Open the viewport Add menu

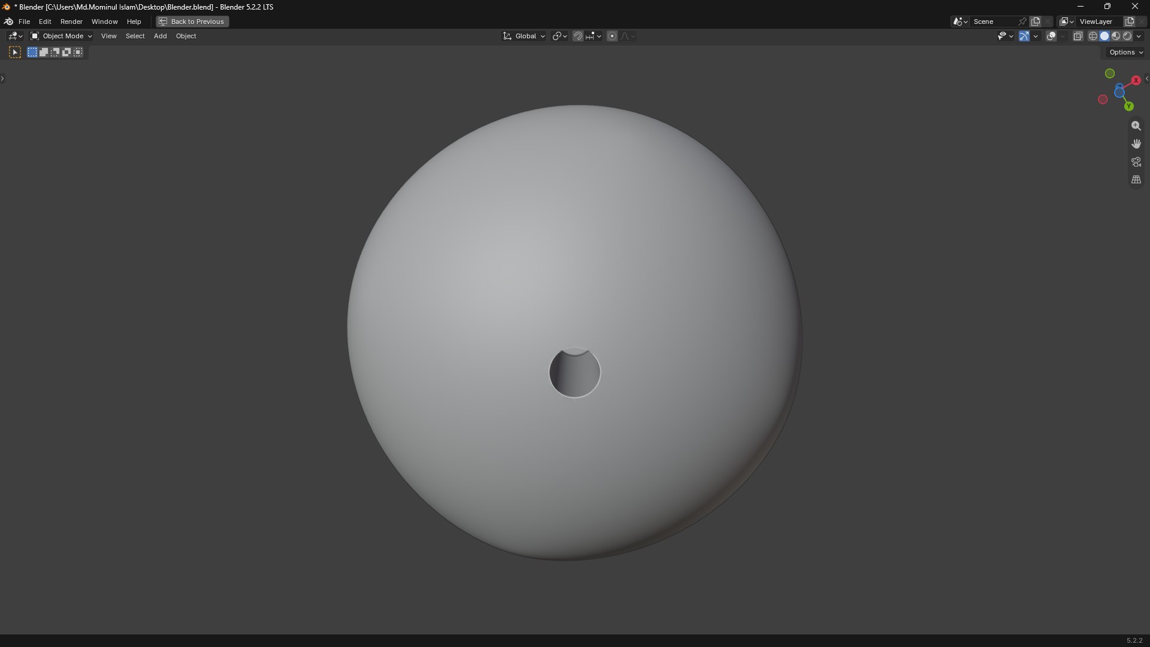[x=160, y=36]
